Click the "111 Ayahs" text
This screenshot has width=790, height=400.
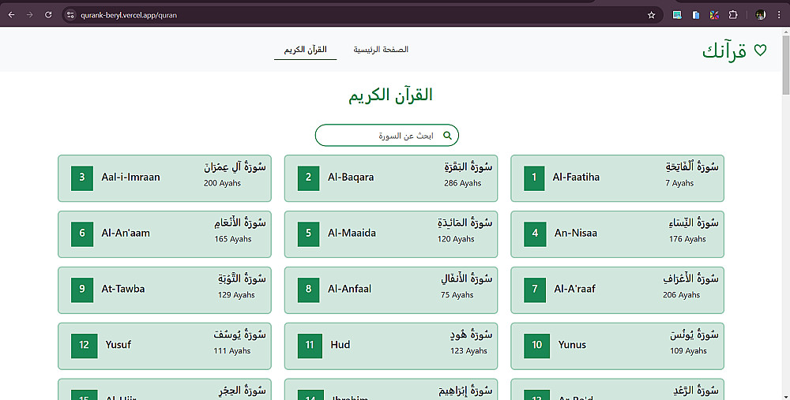tap(231, 351)
